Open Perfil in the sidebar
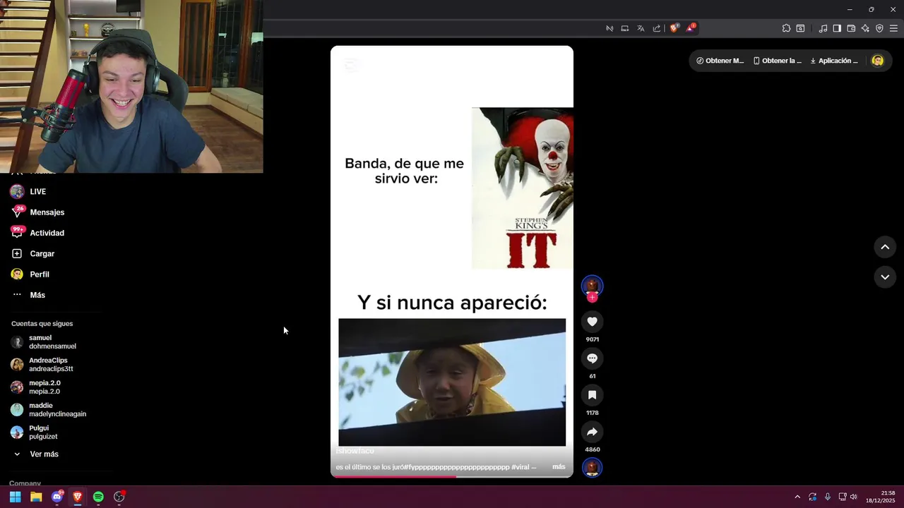The width and height of the screenshot is (904, 508). click(x=30, y=274)
